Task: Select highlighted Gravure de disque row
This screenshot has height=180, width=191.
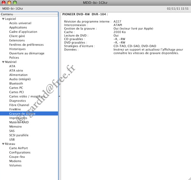Action: coord(29,114)
